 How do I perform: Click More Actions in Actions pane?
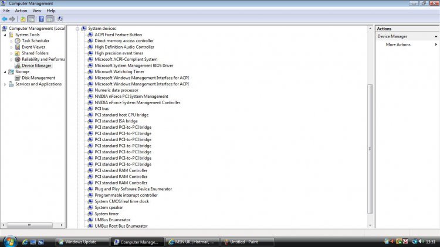pyautogui.click(x=398, y=44)
